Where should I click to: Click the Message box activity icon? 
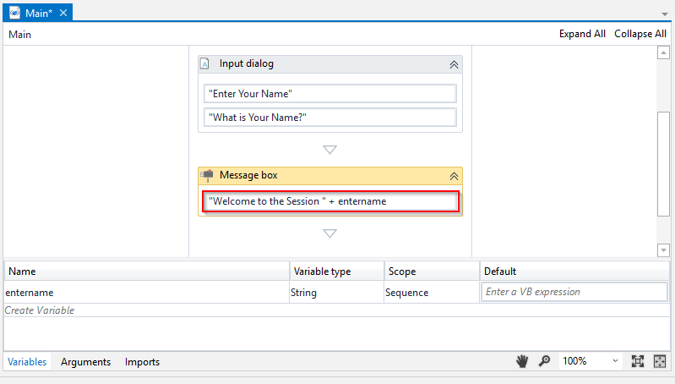click(x=207, y=175)
